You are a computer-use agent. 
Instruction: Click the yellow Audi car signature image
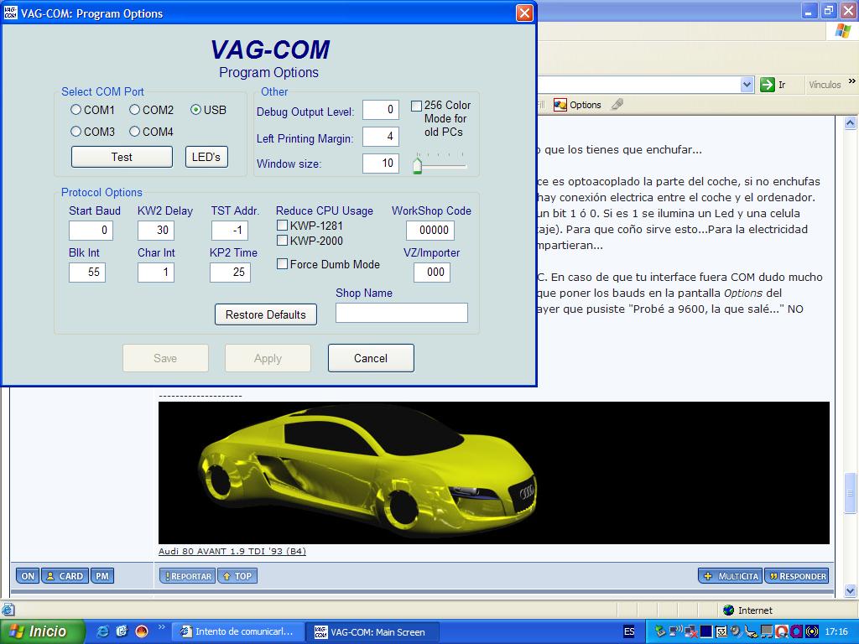pyautogui.click(x=493, y=473)
